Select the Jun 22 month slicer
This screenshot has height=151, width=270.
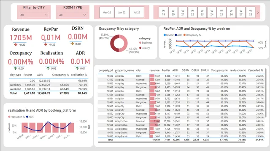(x=122, y=12)
